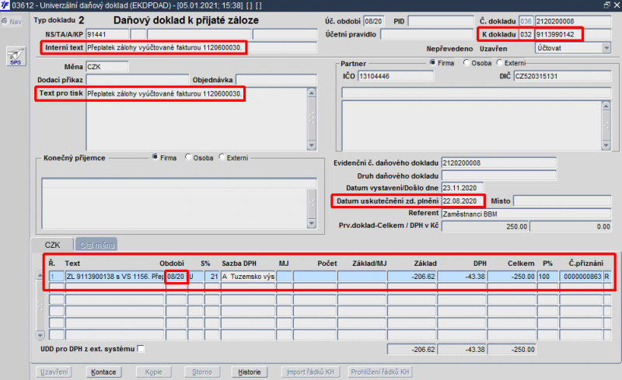Viewport: 622px width, 380px height.
Task: Click the Měna field showing CZK
Action: tap(107, 67)
